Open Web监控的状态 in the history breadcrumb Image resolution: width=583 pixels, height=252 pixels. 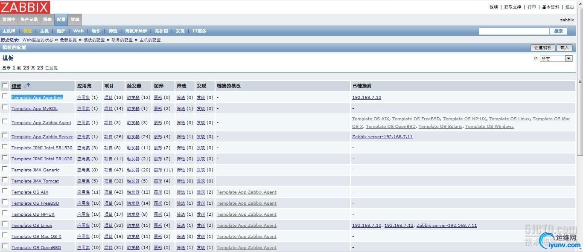point(38,40)
